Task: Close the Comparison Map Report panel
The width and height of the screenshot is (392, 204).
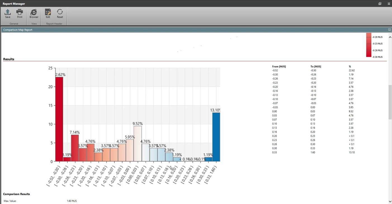Action: pyautogui.click(x=389, y=30)
